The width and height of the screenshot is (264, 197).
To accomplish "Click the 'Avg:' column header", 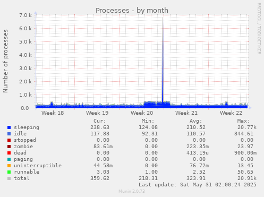I will (x=196, y=121).
